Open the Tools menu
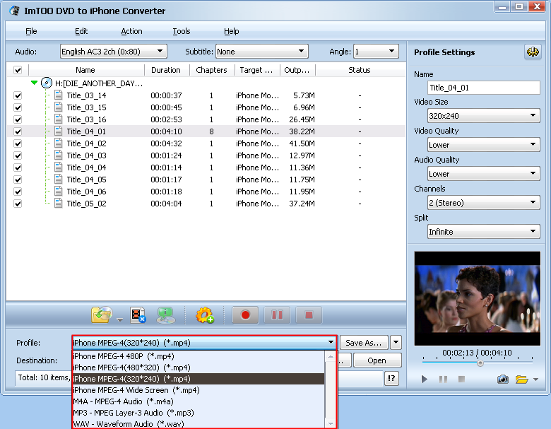The image size is (551, 429). (x=182, y=31)
